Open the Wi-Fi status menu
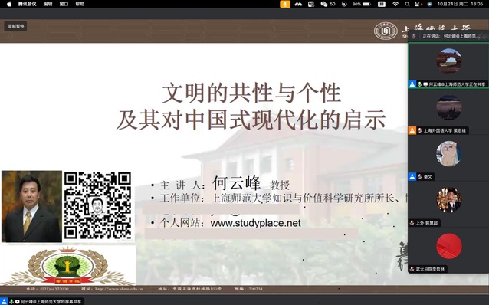489x305 pixels. pos(395,4)
